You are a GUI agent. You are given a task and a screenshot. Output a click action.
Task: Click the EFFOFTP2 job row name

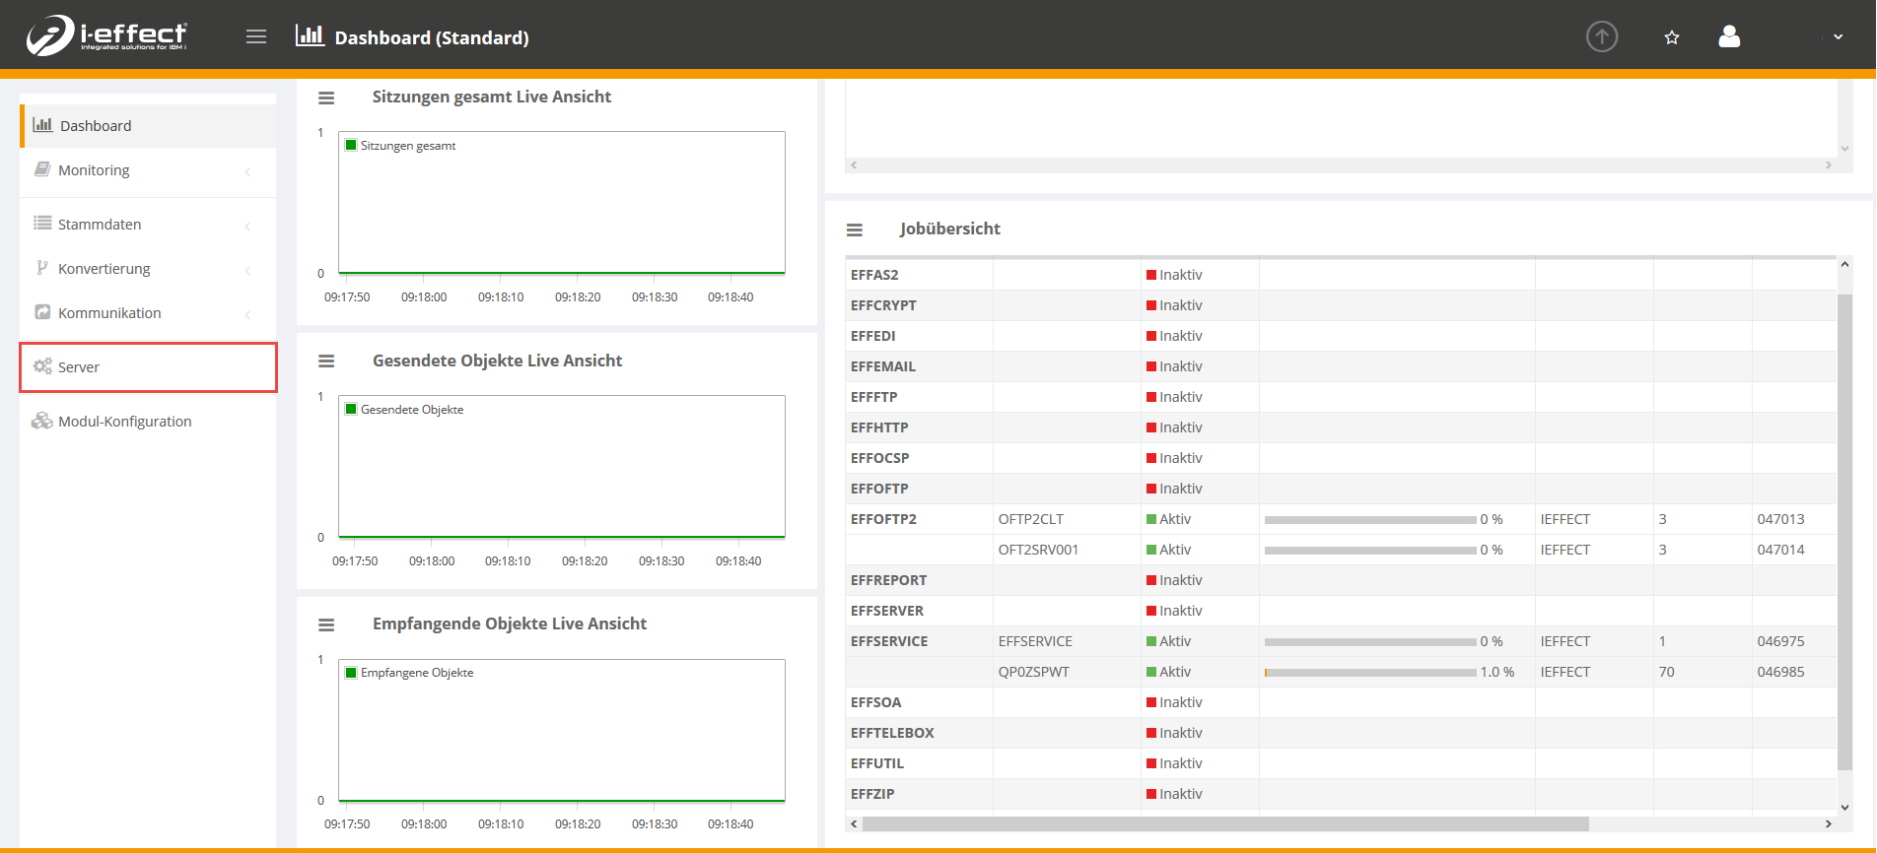click(883, 519)
